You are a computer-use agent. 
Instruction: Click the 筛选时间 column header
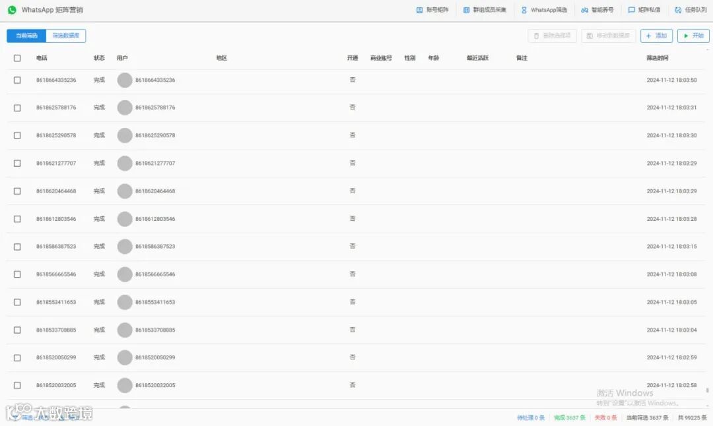[658, 58]
